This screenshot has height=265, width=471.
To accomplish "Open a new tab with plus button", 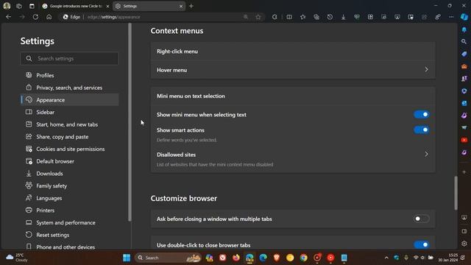I will [191, 6].
